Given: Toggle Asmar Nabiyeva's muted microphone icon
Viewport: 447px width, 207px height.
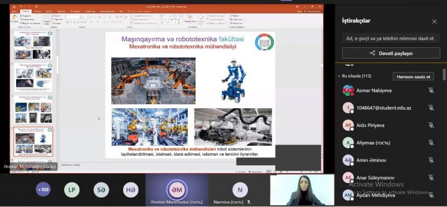Looking at the screenshot, I should (x=431, y=90).
